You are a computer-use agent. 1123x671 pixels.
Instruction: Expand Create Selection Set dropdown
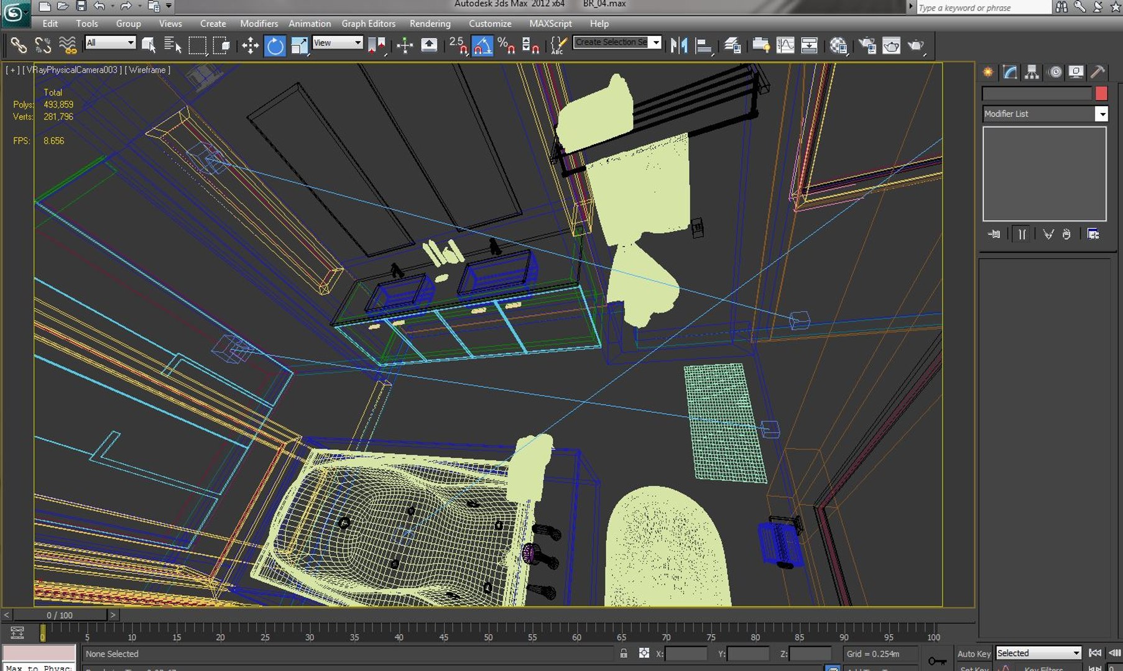tap(656, 42)
